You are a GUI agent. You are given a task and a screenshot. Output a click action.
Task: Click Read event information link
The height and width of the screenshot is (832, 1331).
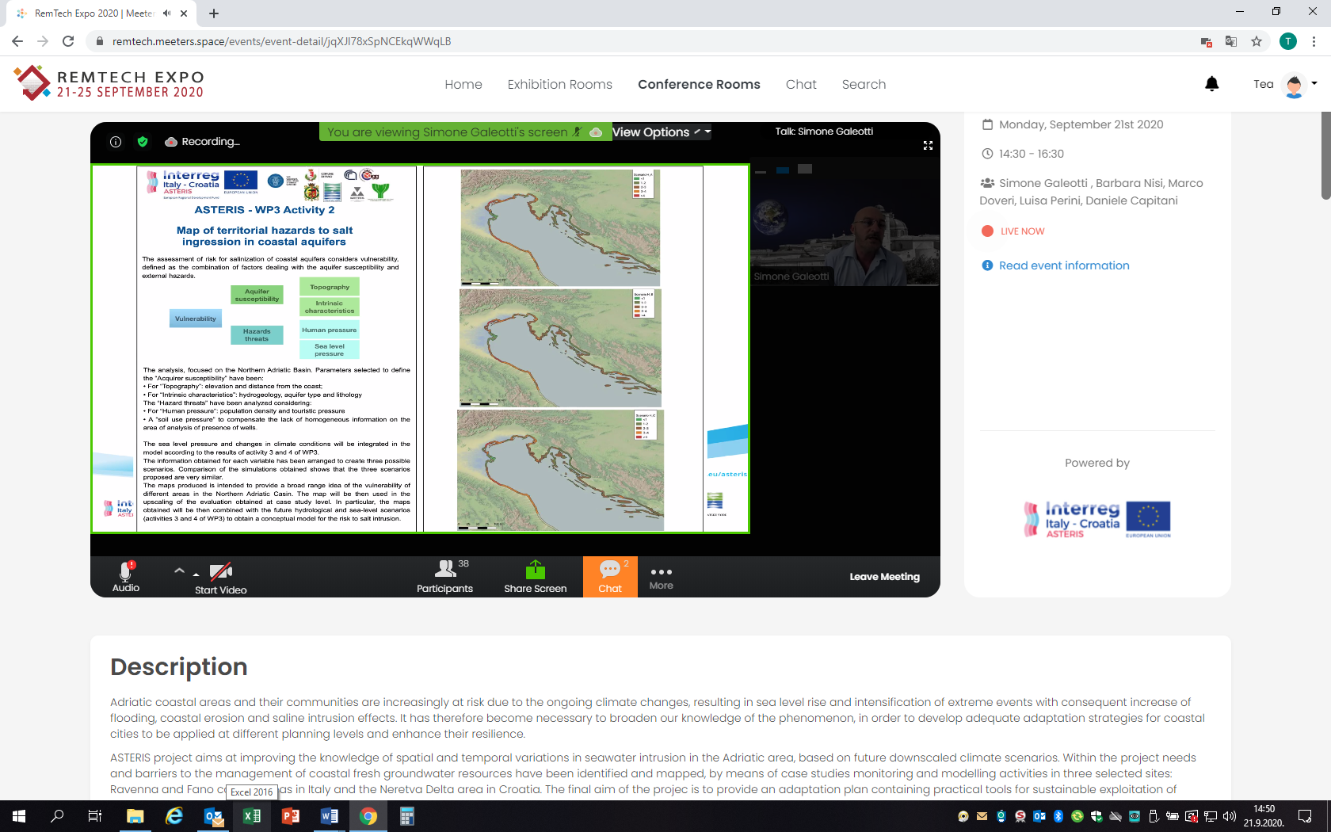(1063, 265)
